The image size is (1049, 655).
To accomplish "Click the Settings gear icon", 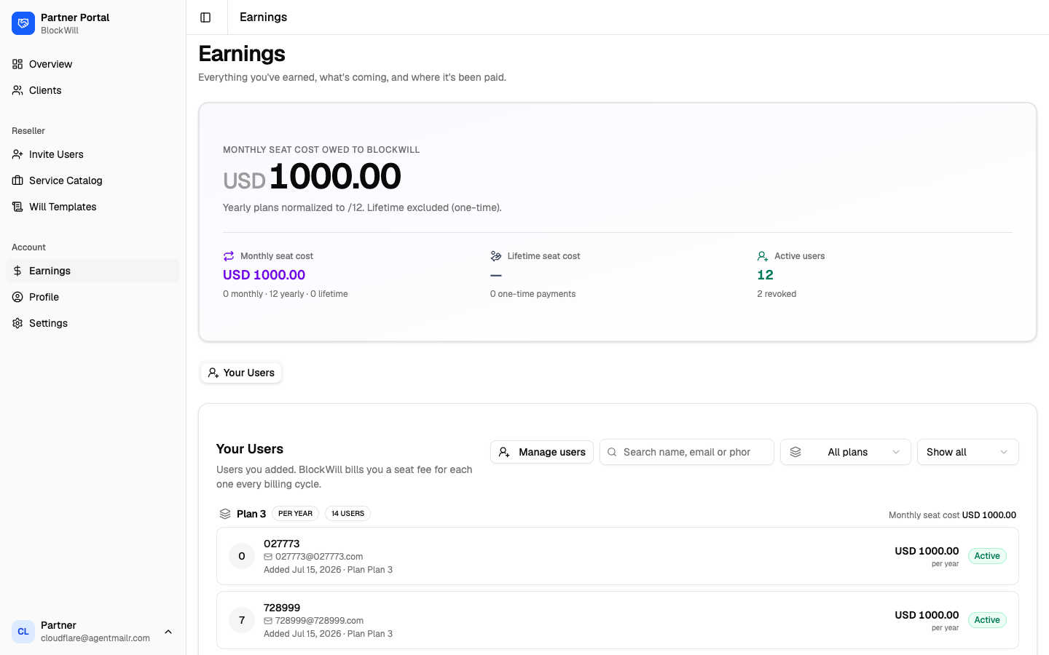I will [17, 323].
